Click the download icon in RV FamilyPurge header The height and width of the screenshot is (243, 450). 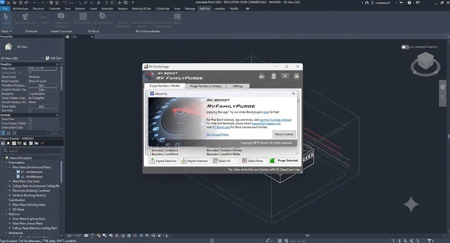[273, 76]
